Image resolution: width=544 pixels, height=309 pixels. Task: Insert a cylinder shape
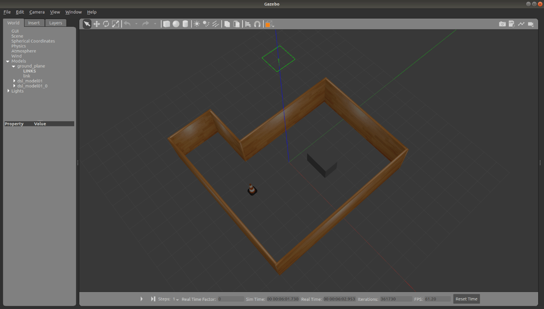pos(185,24)
